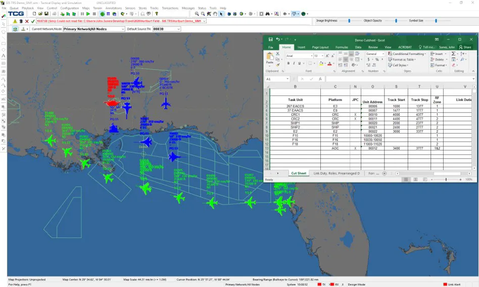Click the red hostile aircraft symbol

pos(112,103)
